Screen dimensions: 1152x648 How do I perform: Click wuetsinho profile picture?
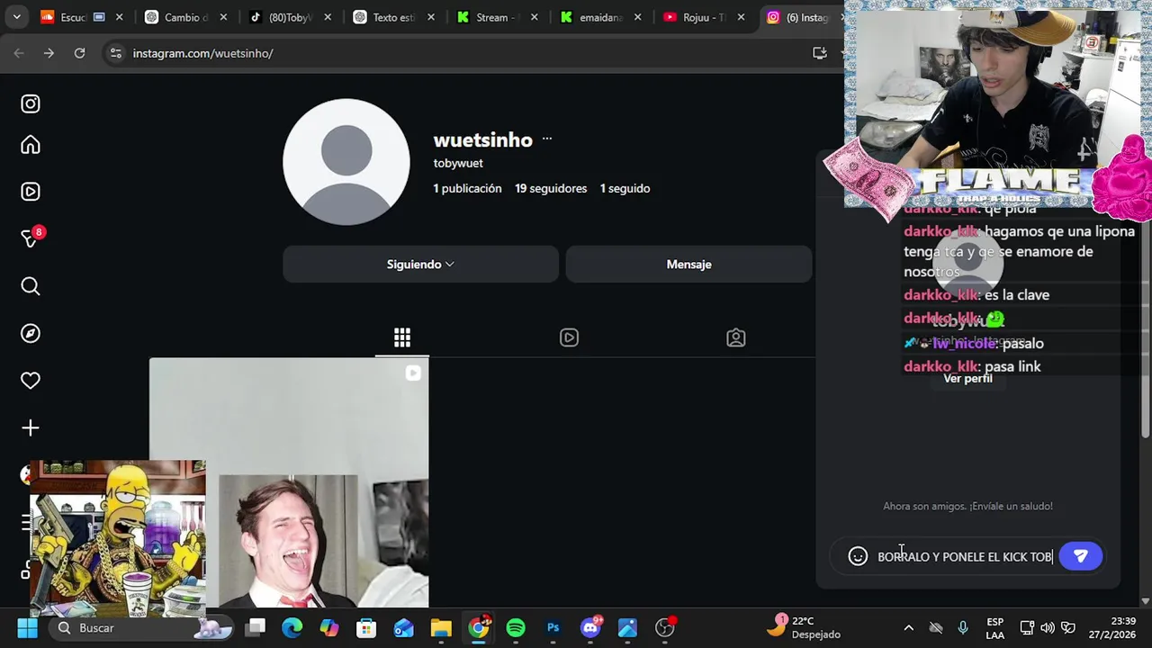346,162
